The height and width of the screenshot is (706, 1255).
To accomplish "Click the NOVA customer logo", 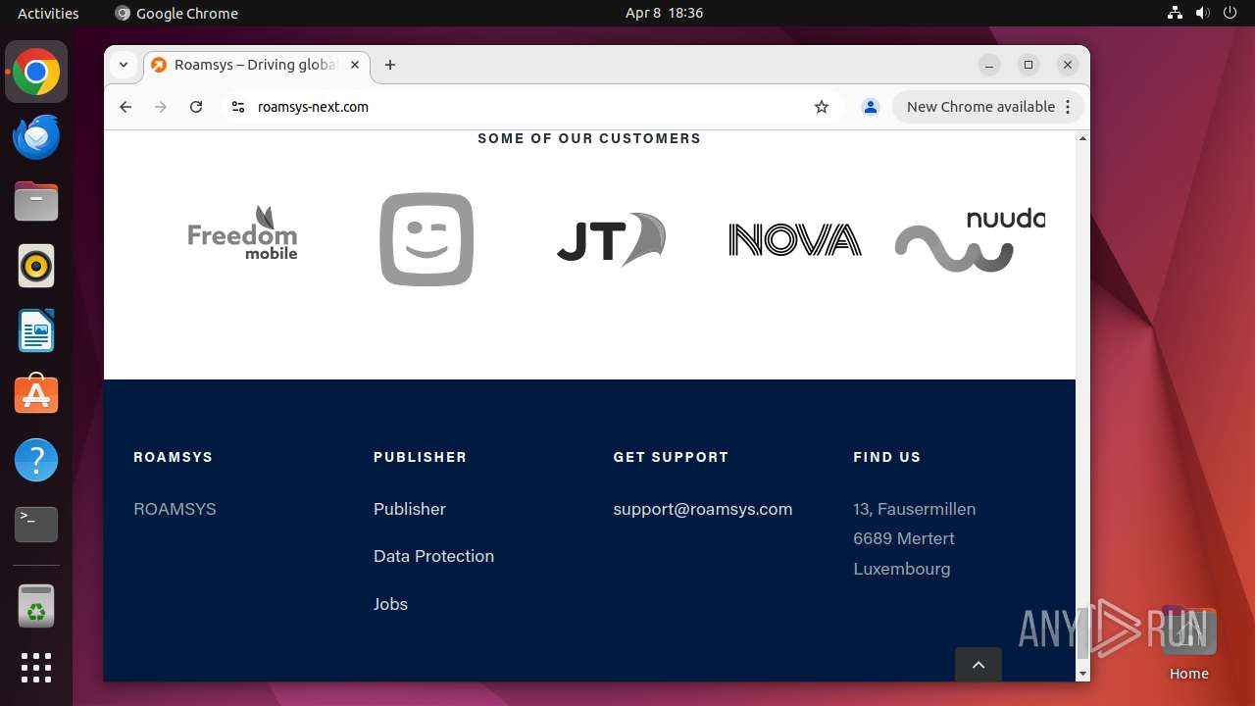I will [795, 240].
